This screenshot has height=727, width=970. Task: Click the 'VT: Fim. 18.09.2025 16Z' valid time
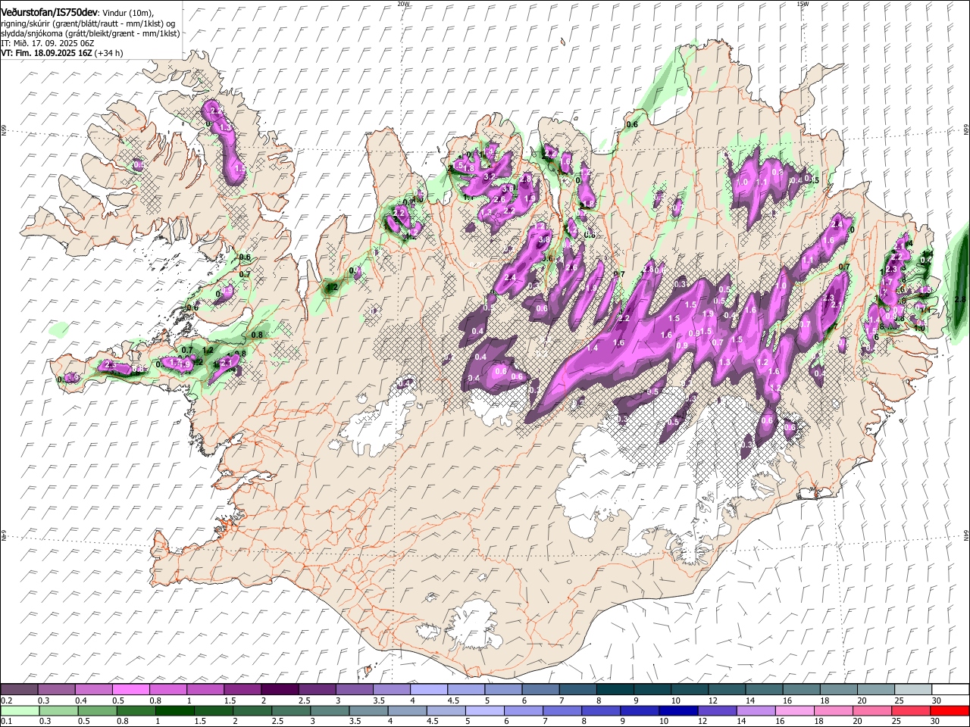tap(46, 53)
